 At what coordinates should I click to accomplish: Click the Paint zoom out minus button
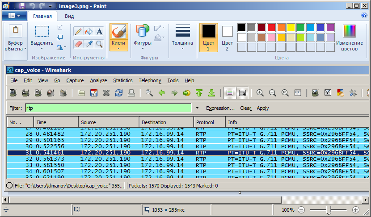click(x=301, y=210)
